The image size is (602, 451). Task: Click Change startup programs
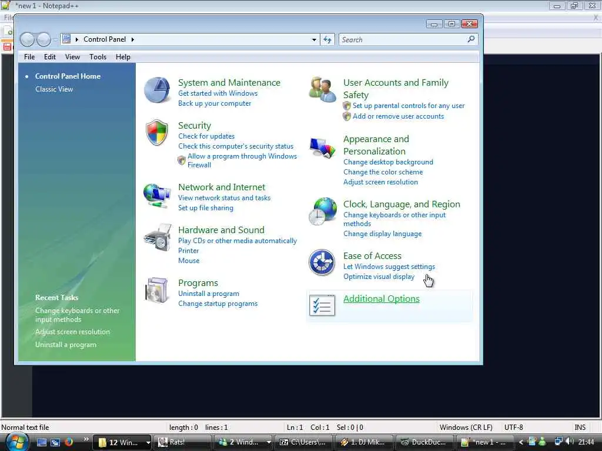pos(218,304)
